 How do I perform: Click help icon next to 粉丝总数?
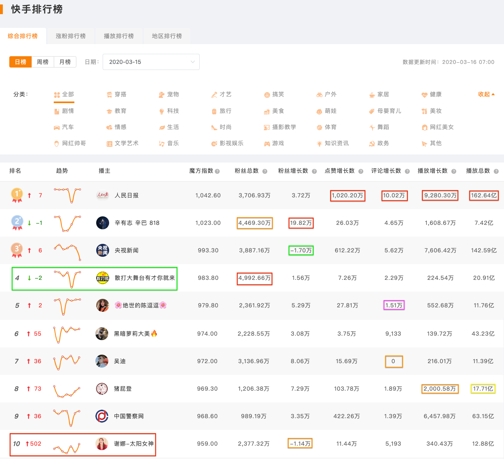click(265, 171)
